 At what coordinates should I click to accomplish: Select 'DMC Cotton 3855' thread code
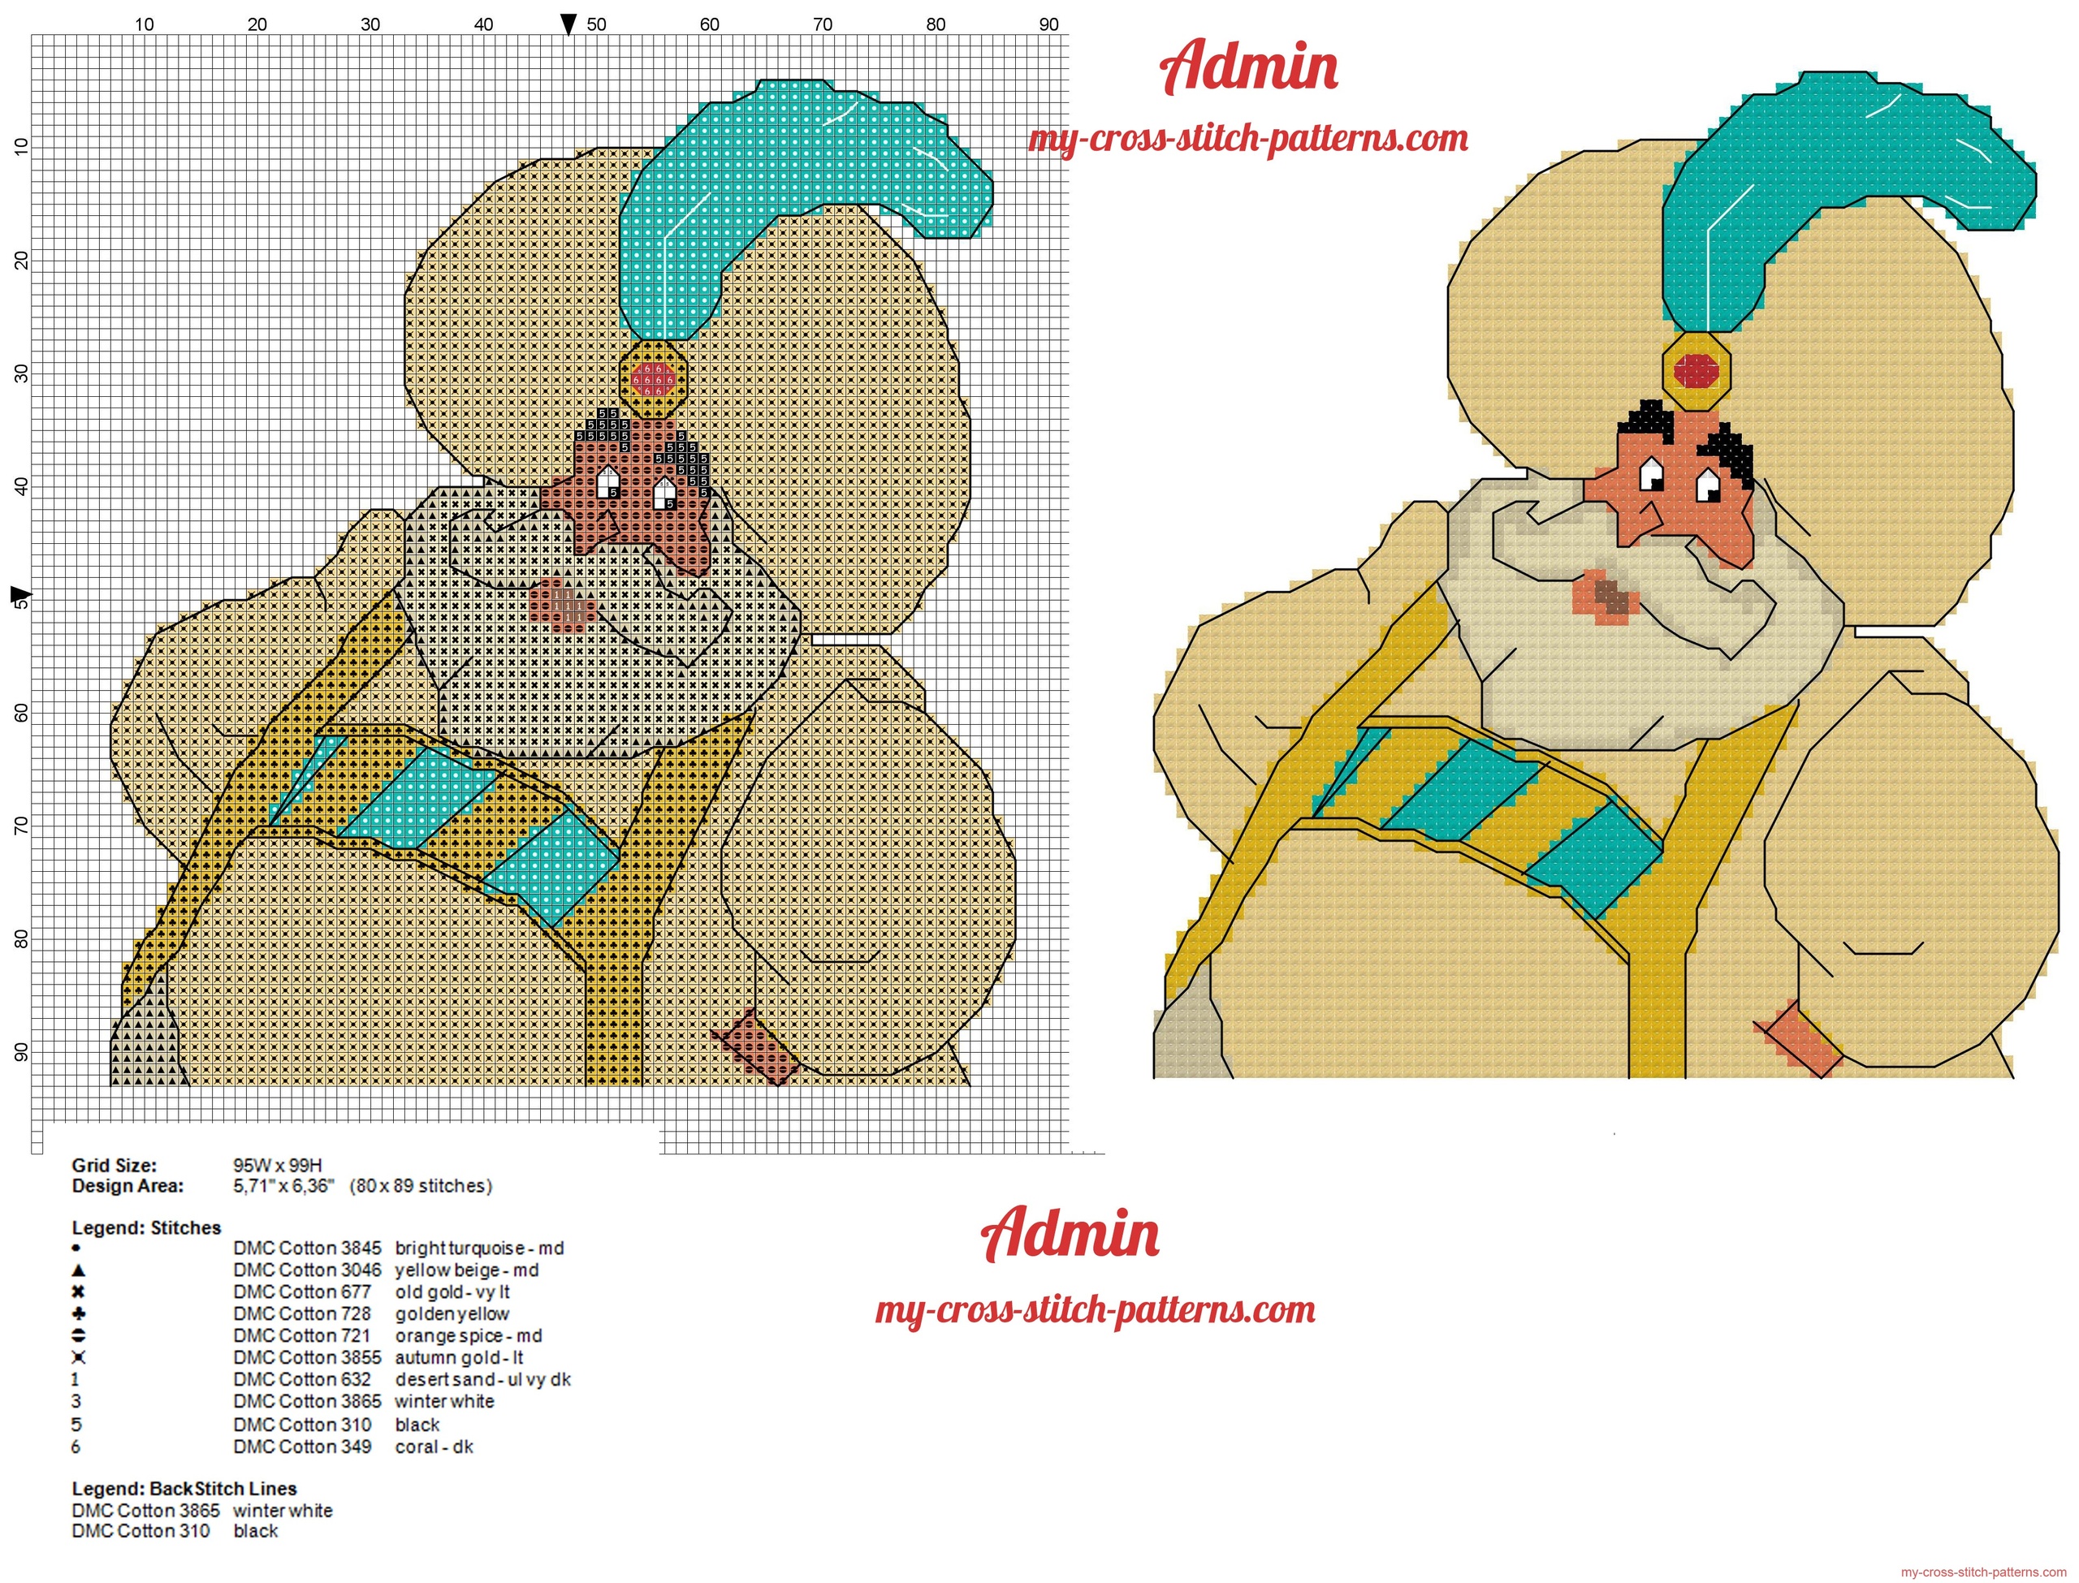[x=307, y=1358]
